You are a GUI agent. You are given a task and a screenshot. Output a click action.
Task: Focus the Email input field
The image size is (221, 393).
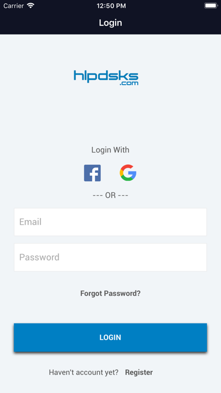pos(111,222)
